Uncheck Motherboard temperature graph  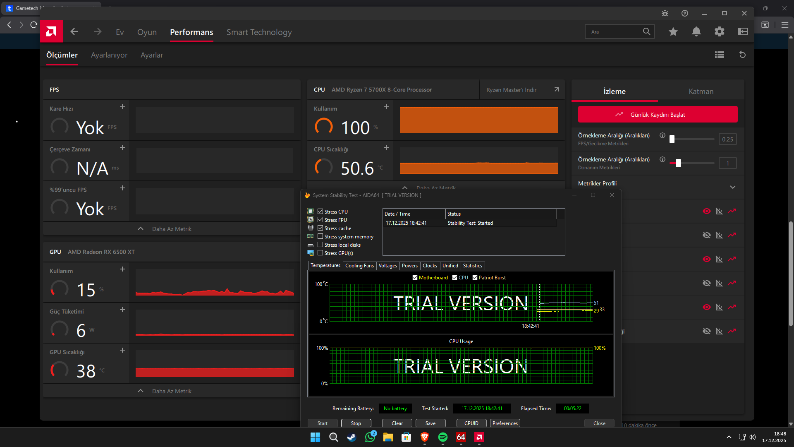(x=415, y=278)
